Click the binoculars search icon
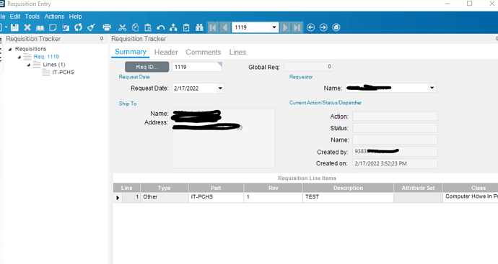This screenshot has width=498, height=264. click(x=199, y=27)
